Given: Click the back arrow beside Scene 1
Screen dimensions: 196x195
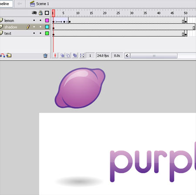Looking at the screenshot, I should click(x=20, y=3).
